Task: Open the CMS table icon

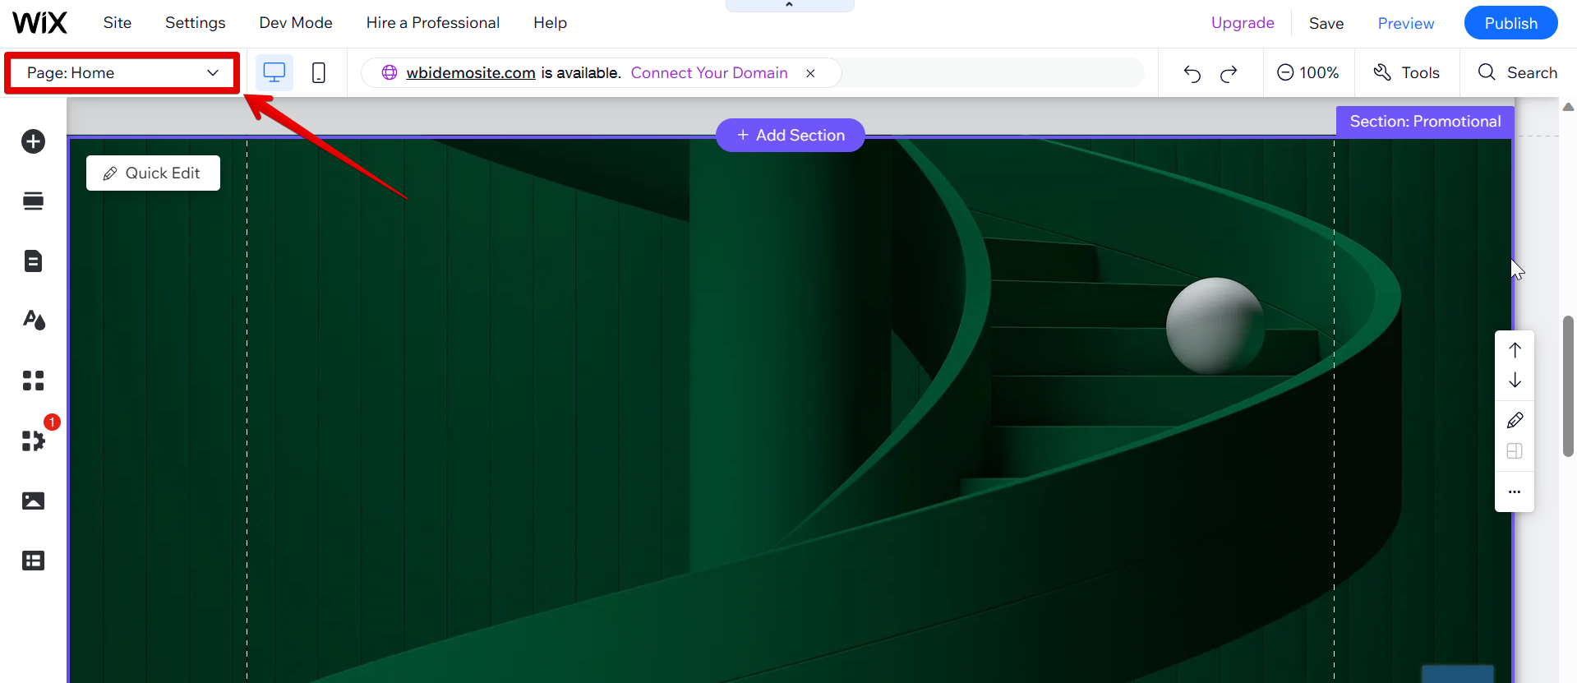Action: 33,561
